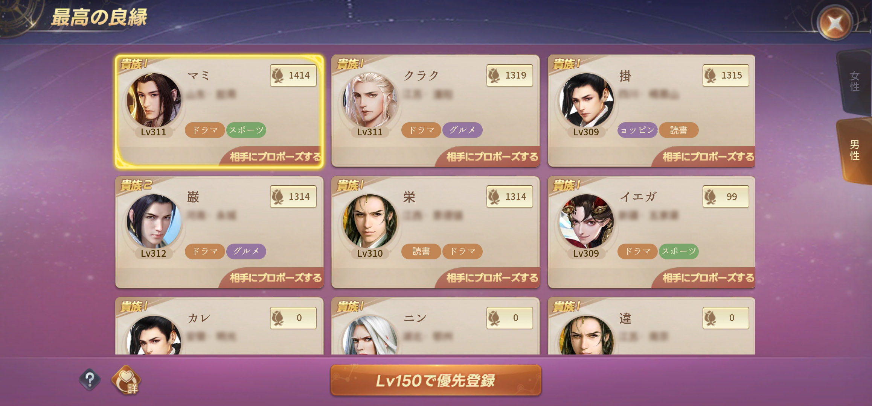Click the スポーツ tag on マミ's card
The height and width of the screenshot is (406, 872).
[246, 130]
